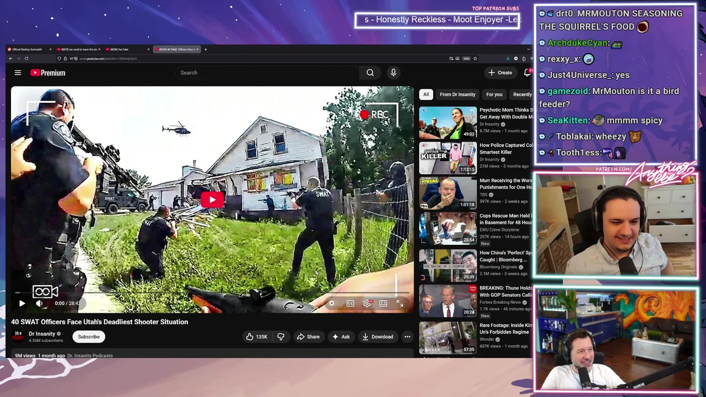Open the China's Perfect Spy thumbnail
The width and height of the screenshot is (706, 397).
[448, 265]
